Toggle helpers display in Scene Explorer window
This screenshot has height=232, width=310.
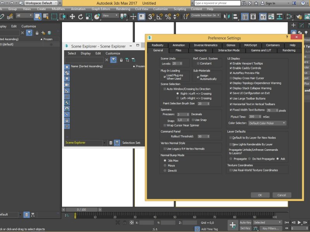coord(67,91)
